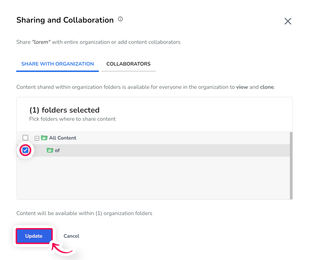
Task: Select the Share with Organization tab
Action: (x=58, y=64)
